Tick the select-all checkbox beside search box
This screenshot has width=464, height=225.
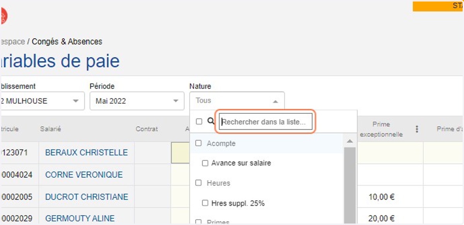coord(199,122)
